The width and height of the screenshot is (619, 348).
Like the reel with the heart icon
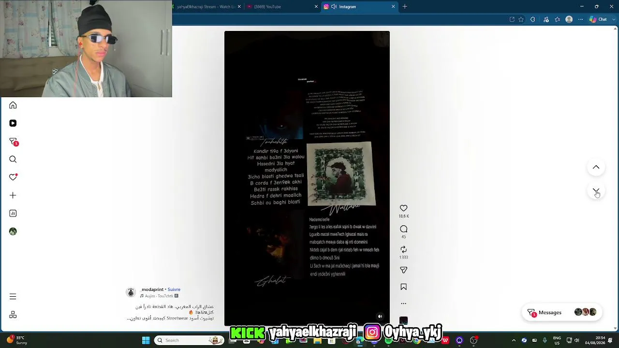tap(404, 208)
